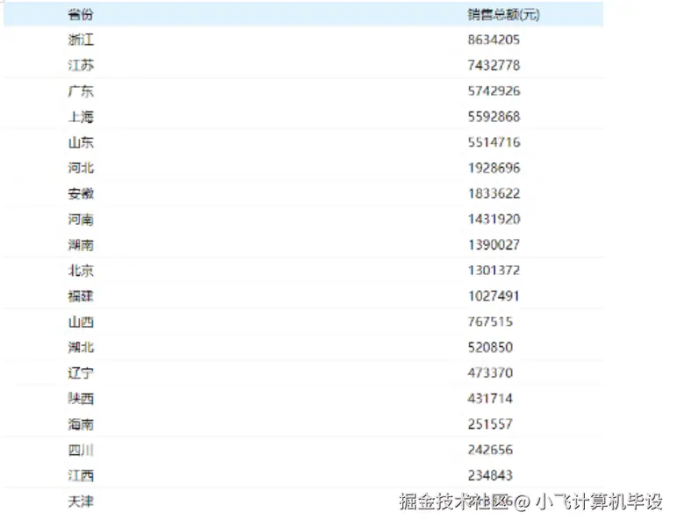Select the 湖北 province cell
678x527 pixels.
click(x=81, y=347)
